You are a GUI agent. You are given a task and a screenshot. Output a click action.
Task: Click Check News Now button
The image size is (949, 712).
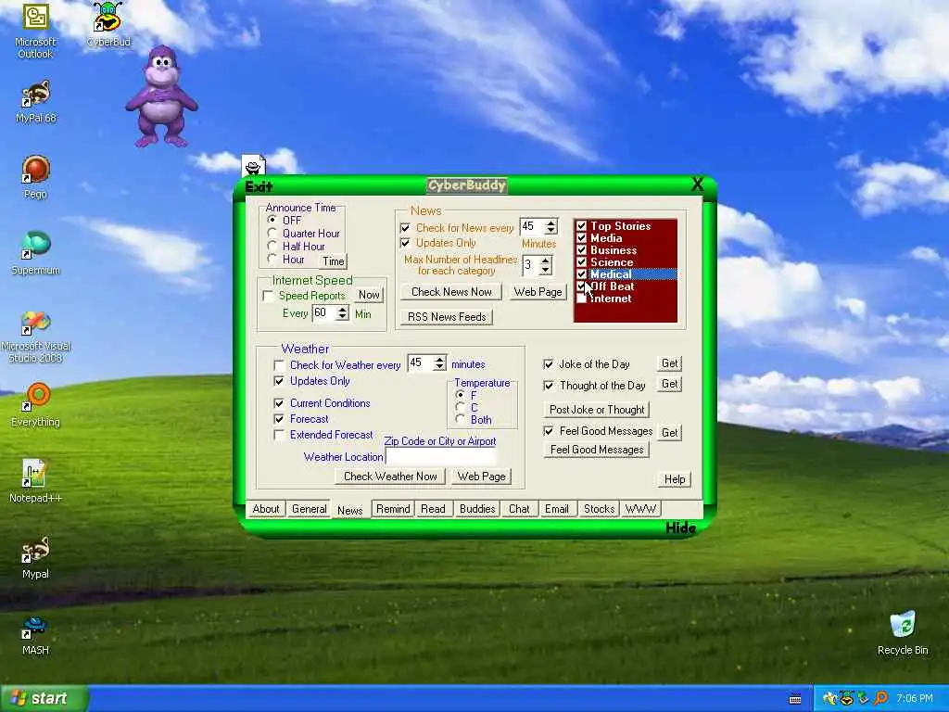click(451, 292)
